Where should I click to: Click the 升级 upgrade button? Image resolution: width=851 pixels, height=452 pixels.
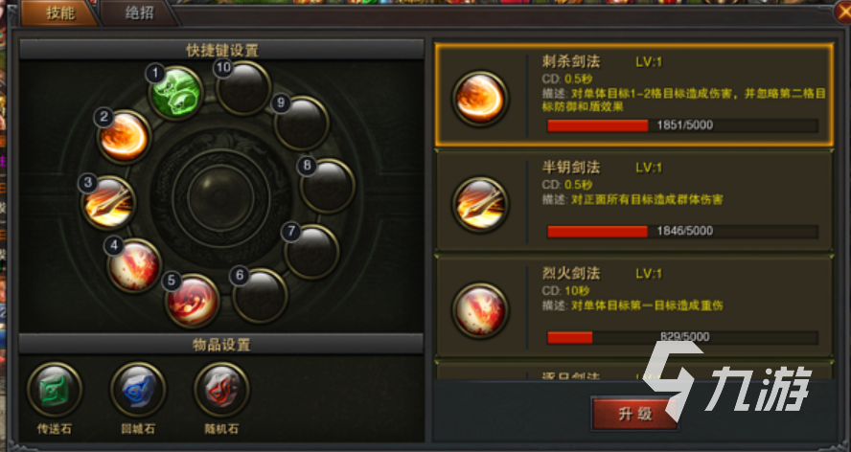635,414
